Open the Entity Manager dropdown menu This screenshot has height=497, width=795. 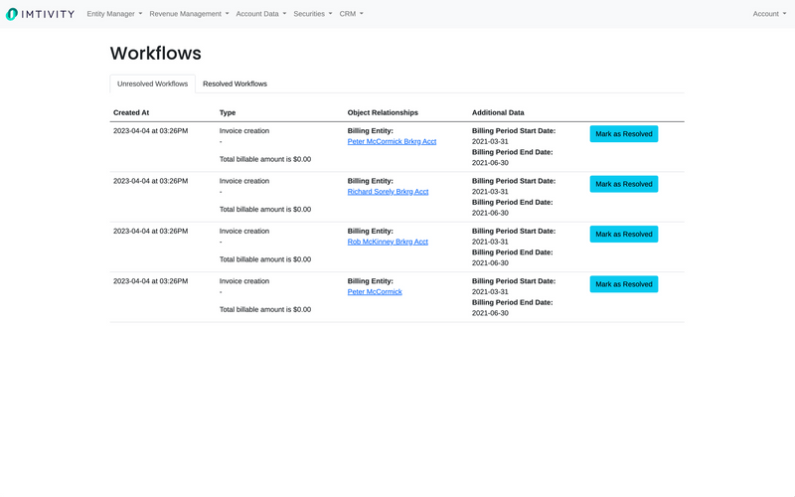(x=114, y=14)
